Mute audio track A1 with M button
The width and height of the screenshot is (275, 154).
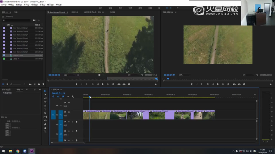pyautogui.click(x=69, y=122)
